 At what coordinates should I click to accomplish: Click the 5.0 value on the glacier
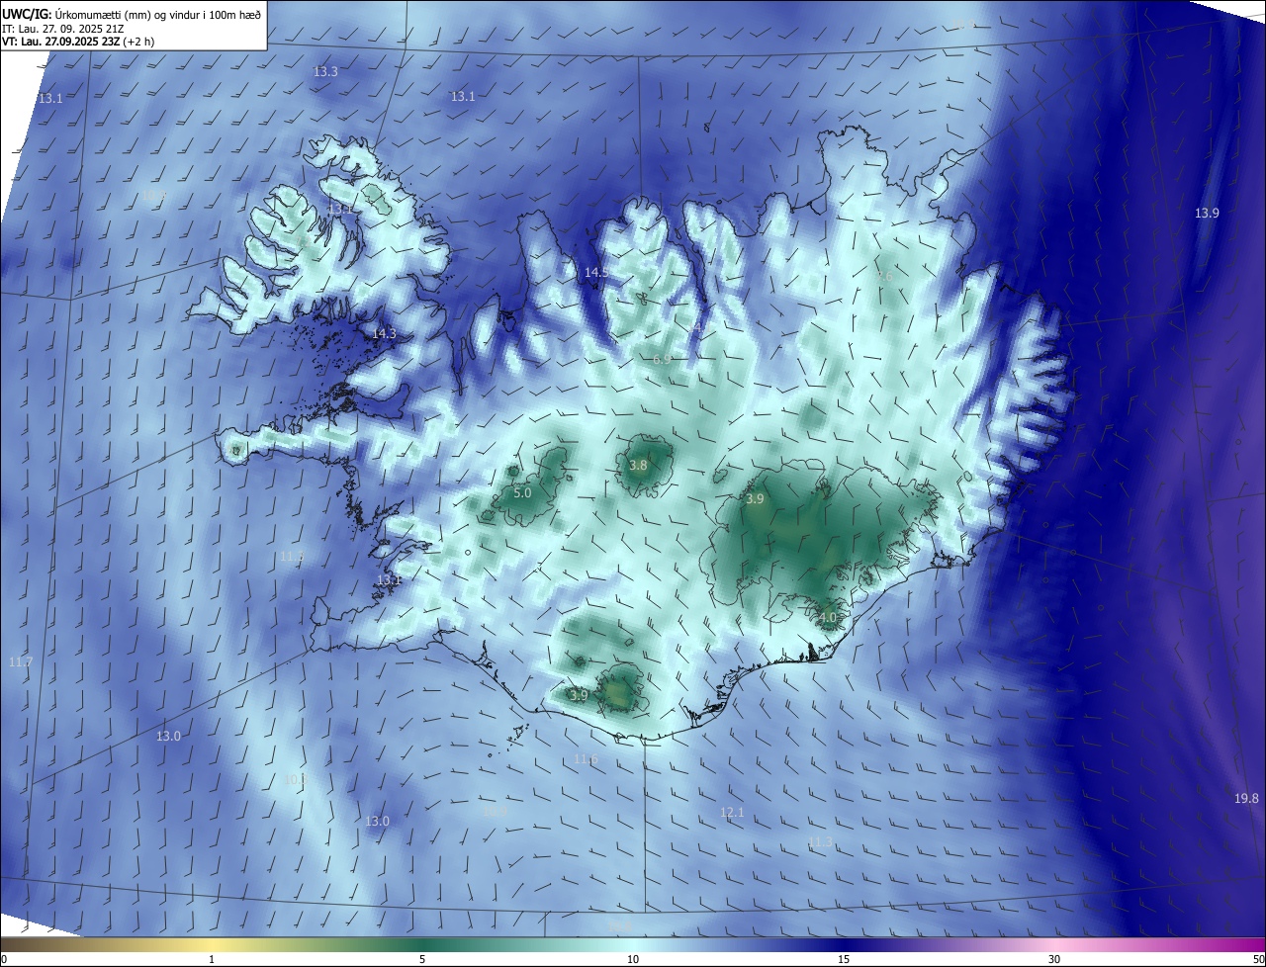coord(522,492)
